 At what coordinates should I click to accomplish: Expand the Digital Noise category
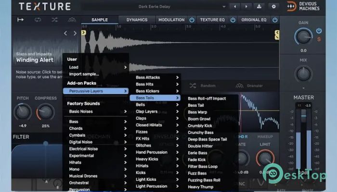96,142
